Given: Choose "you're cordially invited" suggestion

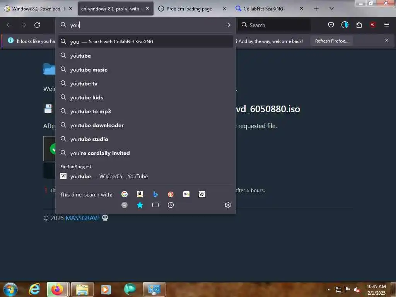Looking at the screenshot, I should click(x=145, y=153).
